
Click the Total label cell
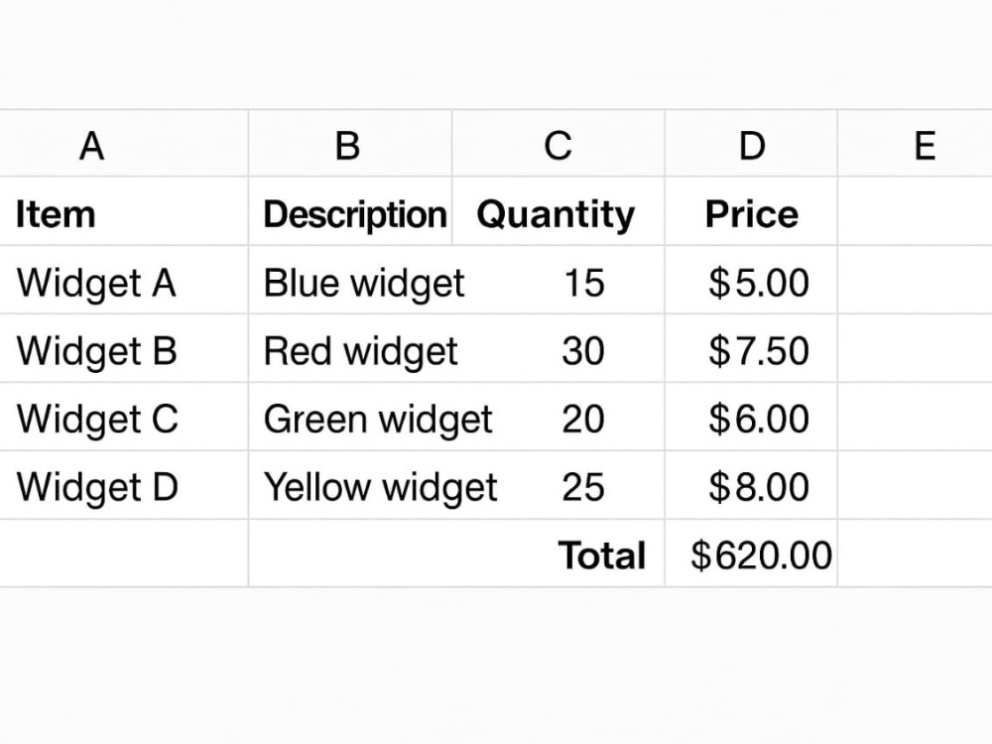pyautogui.click(x=558, y=553)
